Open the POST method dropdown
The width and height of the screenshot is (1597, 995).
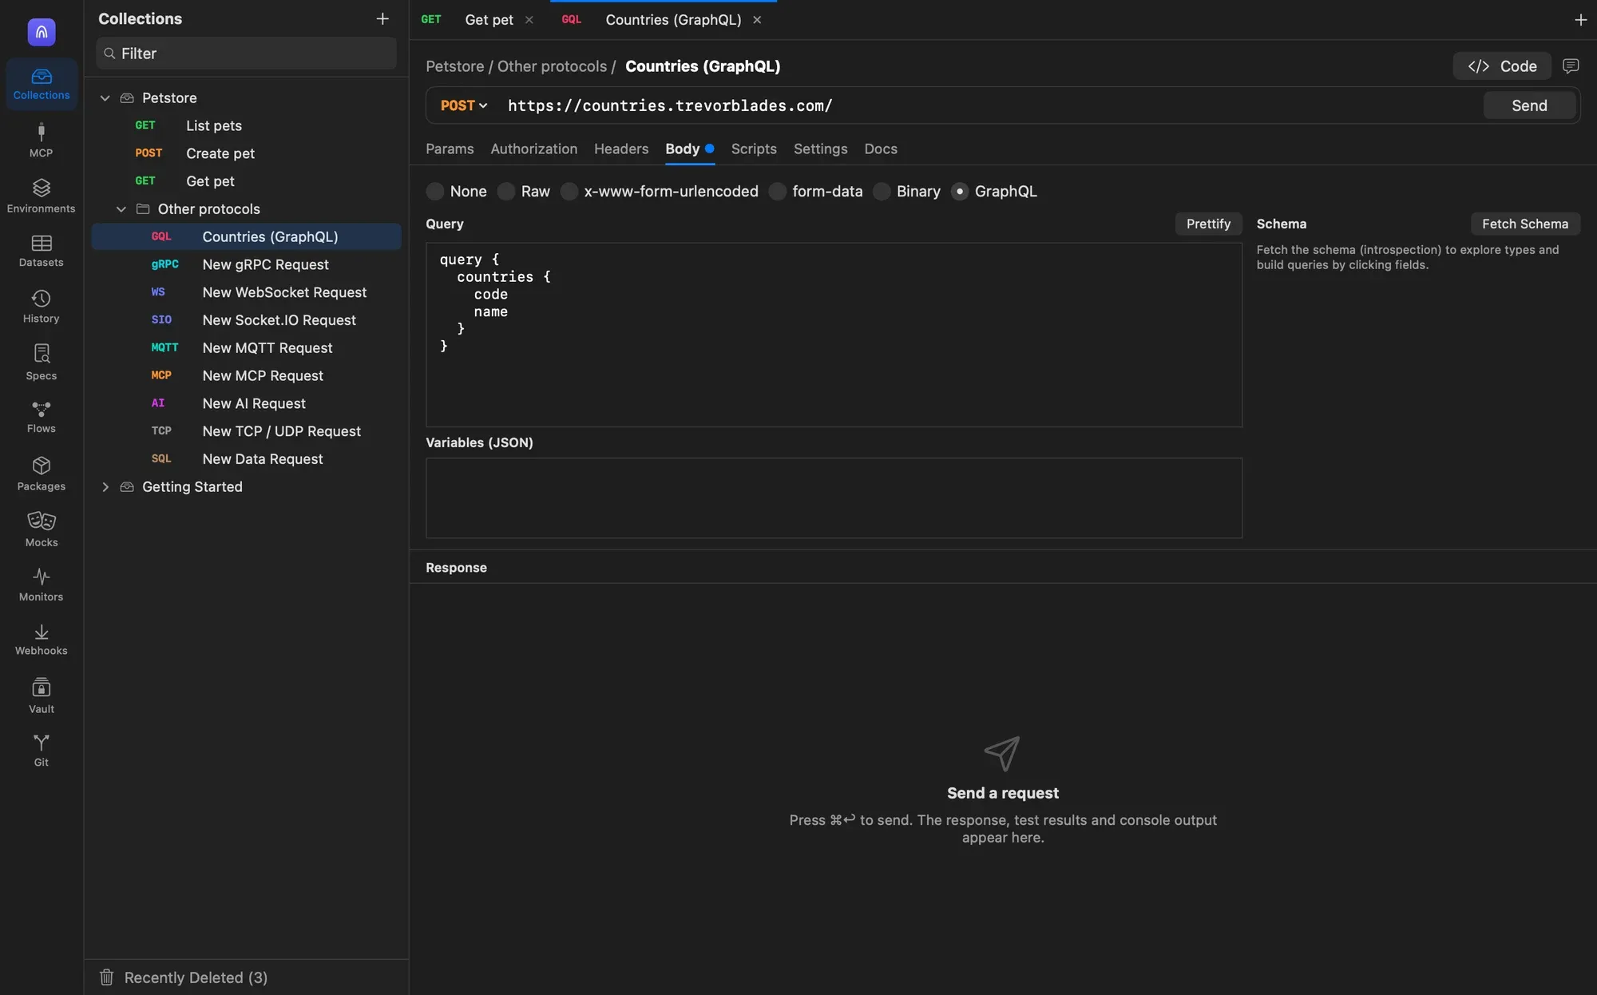tap(464, 105)
